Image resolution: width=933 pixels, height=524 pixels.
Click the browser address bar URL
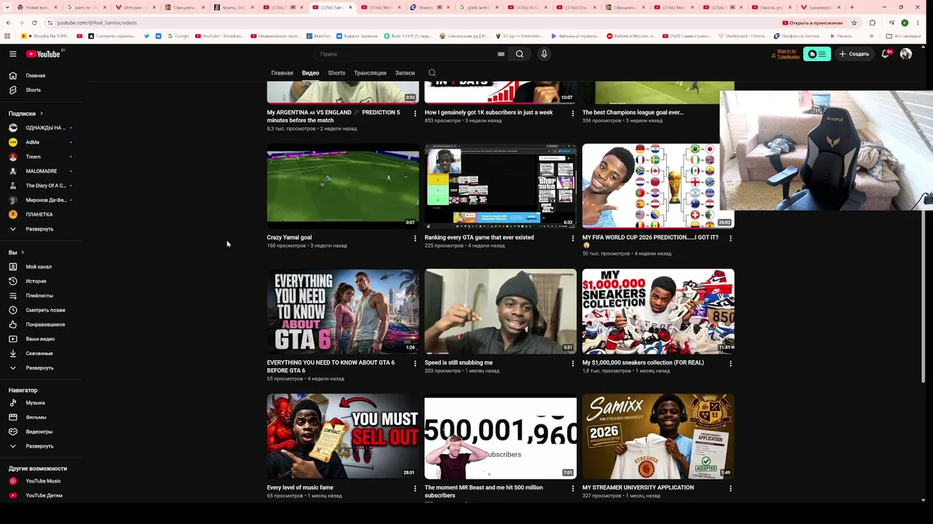pos(97,23)
